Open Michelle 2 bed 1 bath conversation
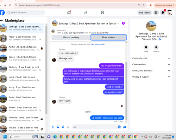Screen dimensions: 176x140 click(22, 119)
